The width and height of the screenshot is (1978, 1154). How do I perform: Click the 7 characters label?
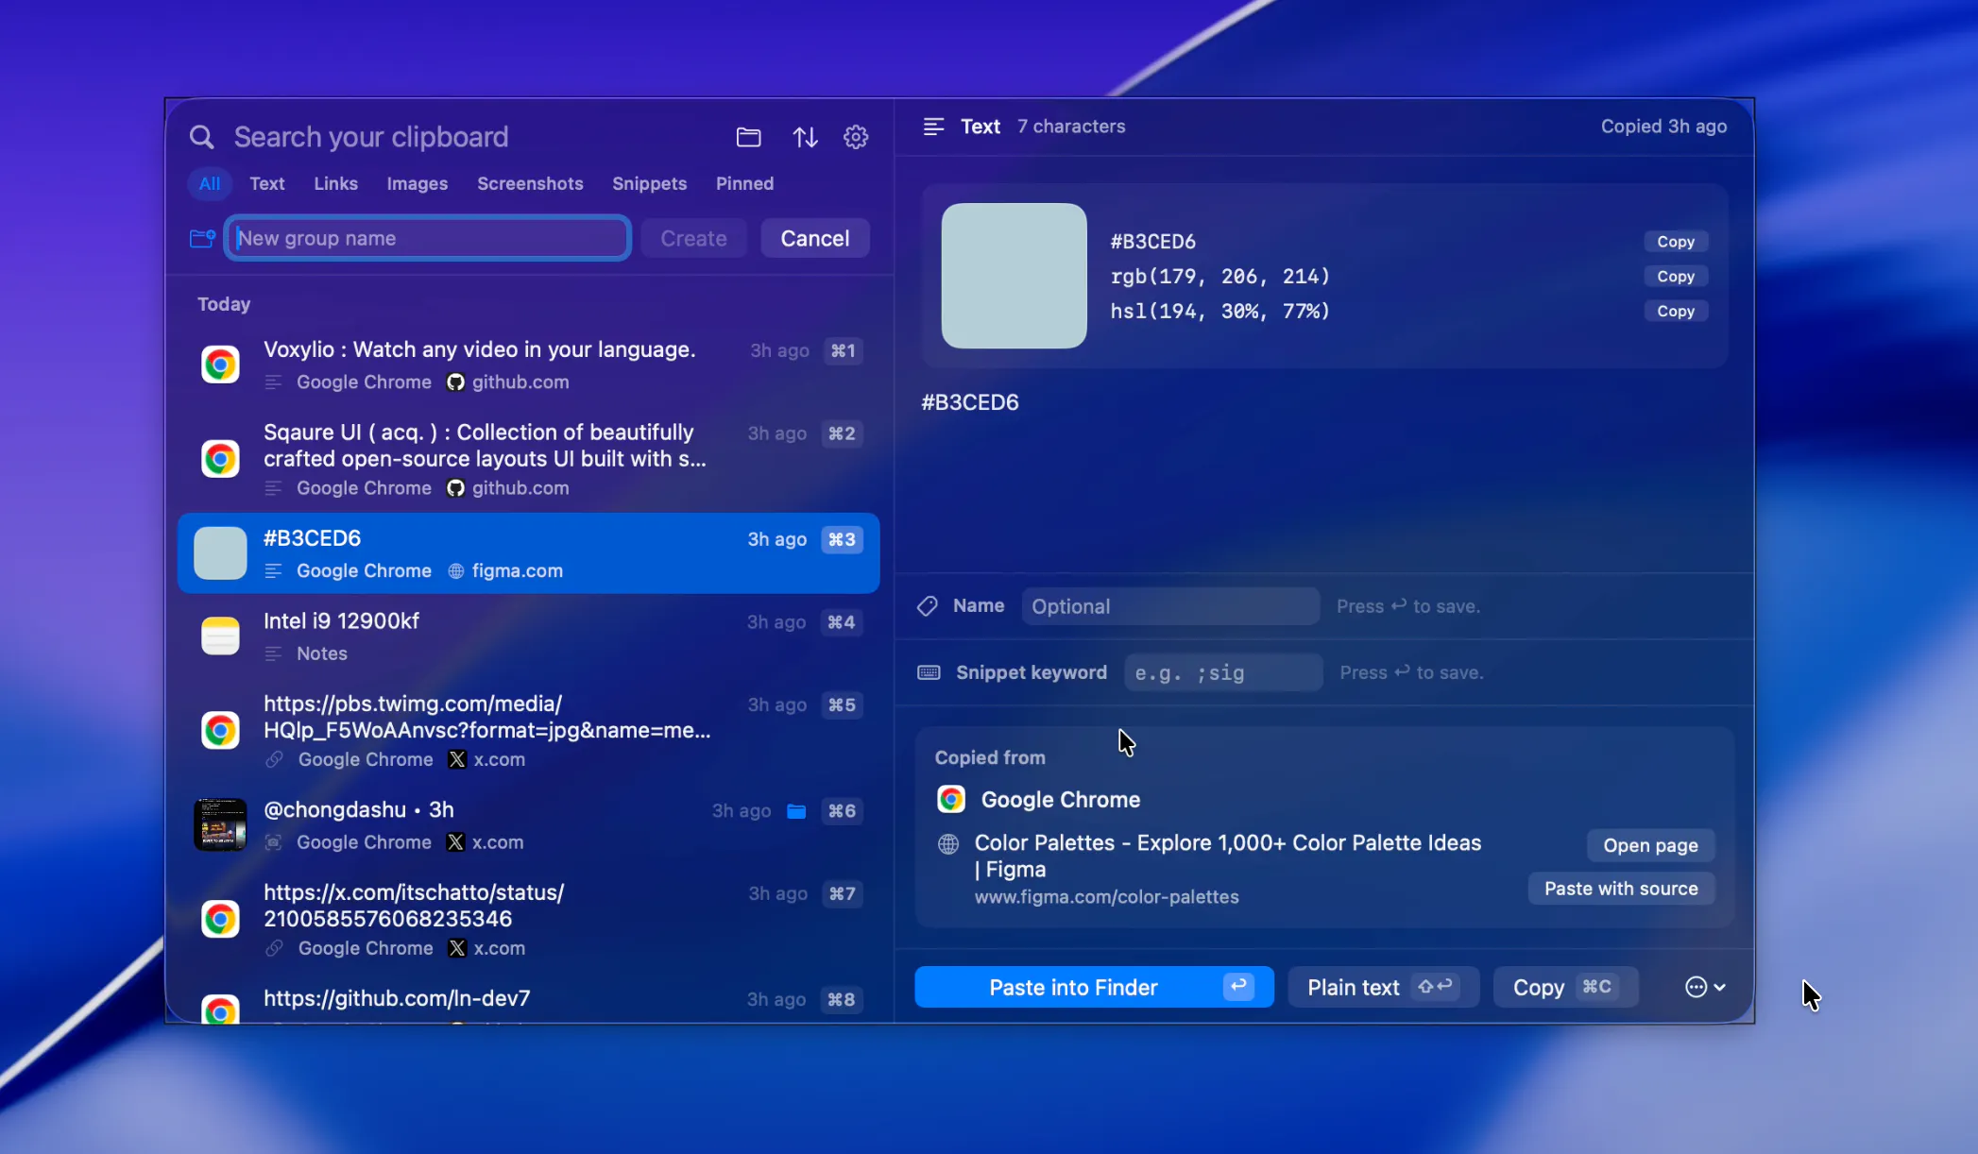(1071, 127)
